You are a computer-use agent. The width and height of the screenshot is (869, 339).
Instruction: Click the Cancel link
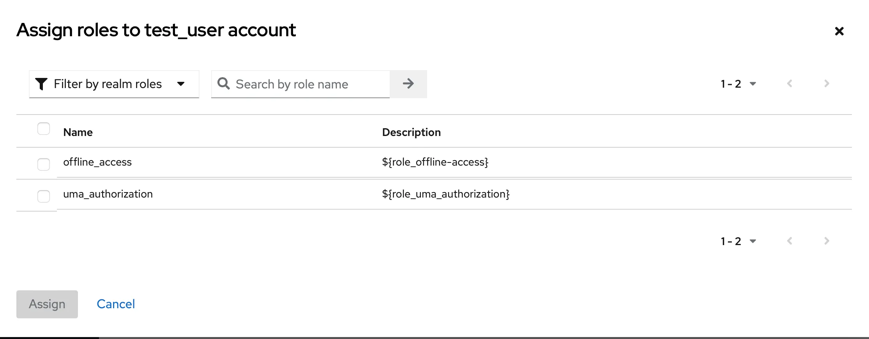coord(116,304)
